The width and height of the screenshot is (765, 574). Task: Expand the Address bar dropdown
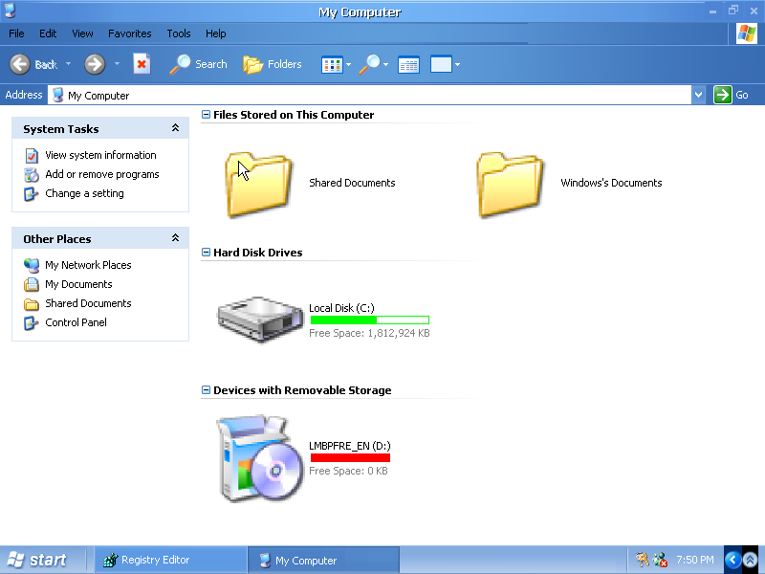699,95
